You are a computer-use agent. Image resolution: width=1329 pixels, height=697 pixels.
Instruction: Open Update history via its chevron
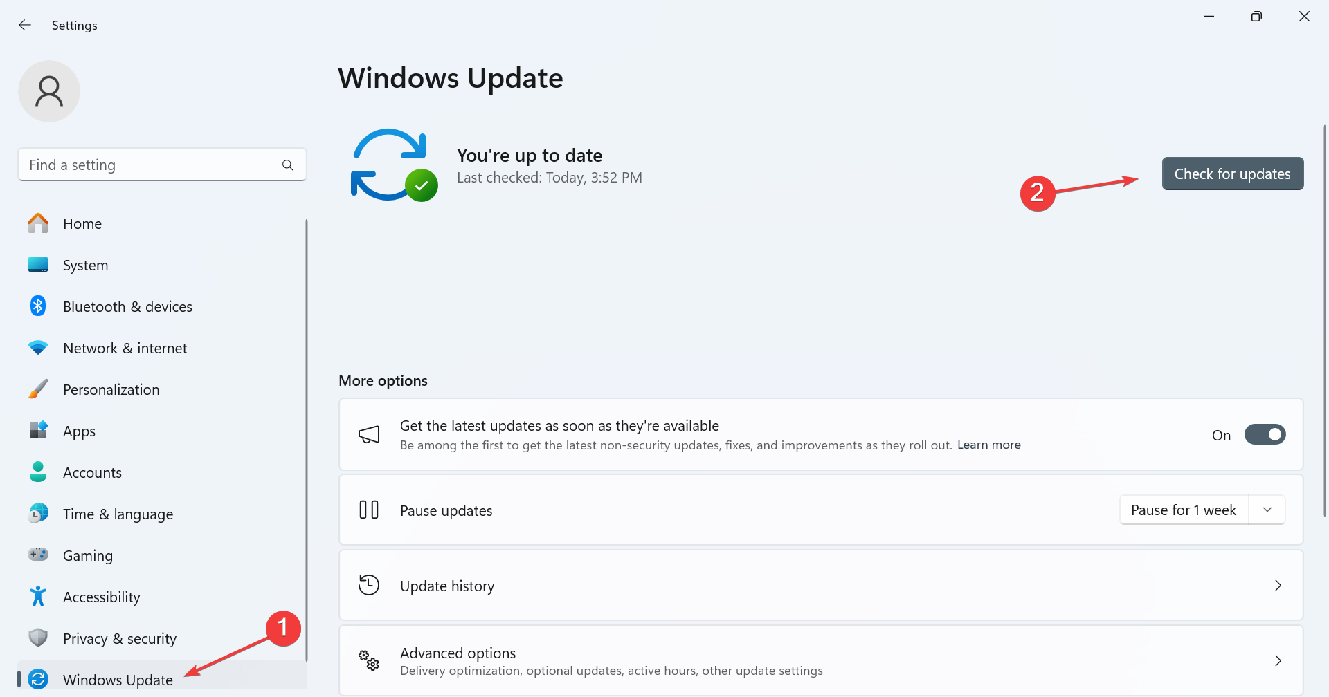coord(1278,586)
